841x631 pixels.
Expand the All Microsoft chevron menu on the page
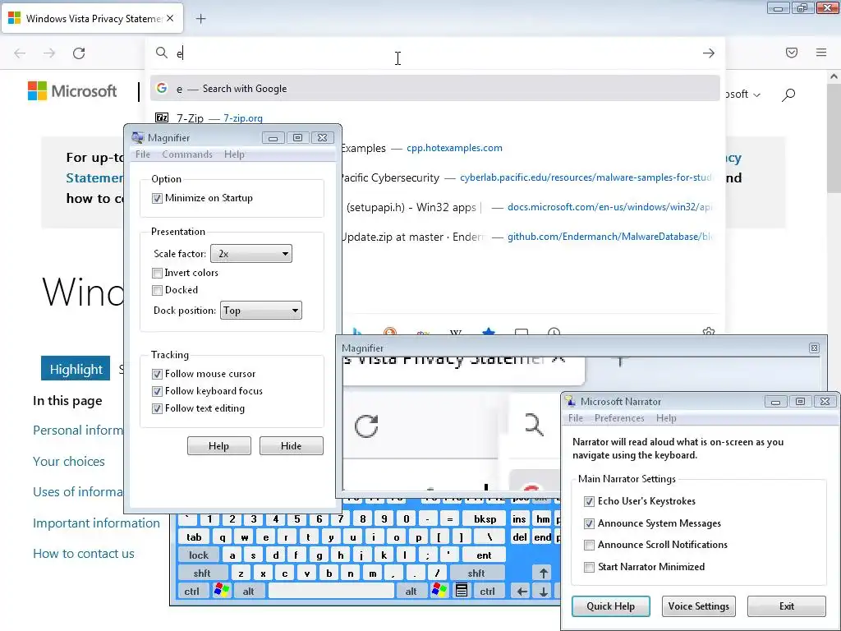point(756,95)
